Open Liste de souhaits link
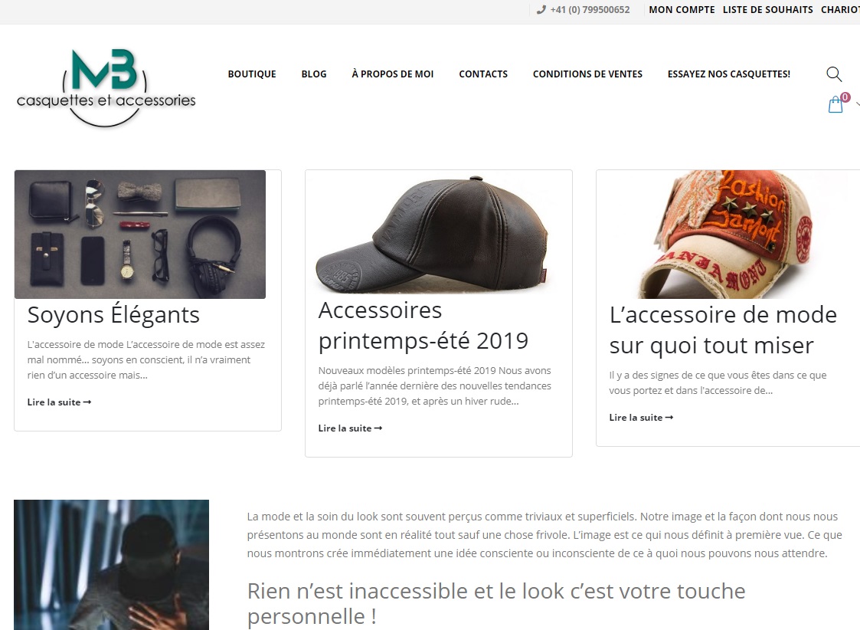The image size is (860, 630). coord(768,10)
